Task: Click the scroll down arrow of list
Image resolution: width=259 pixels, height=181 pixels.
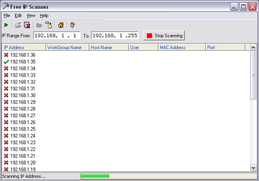Action: [x=253, y=168]
